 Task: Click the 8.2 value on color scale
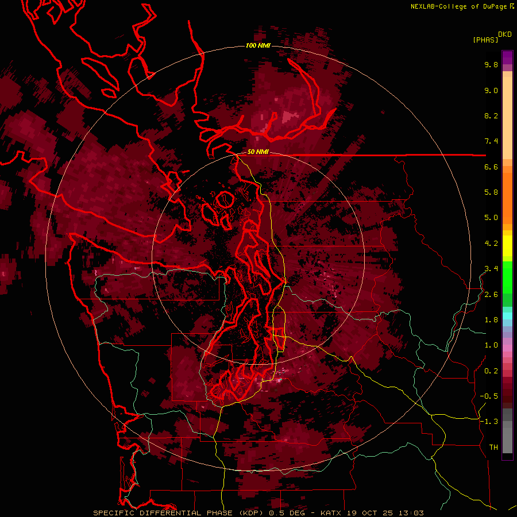[491, 115]
